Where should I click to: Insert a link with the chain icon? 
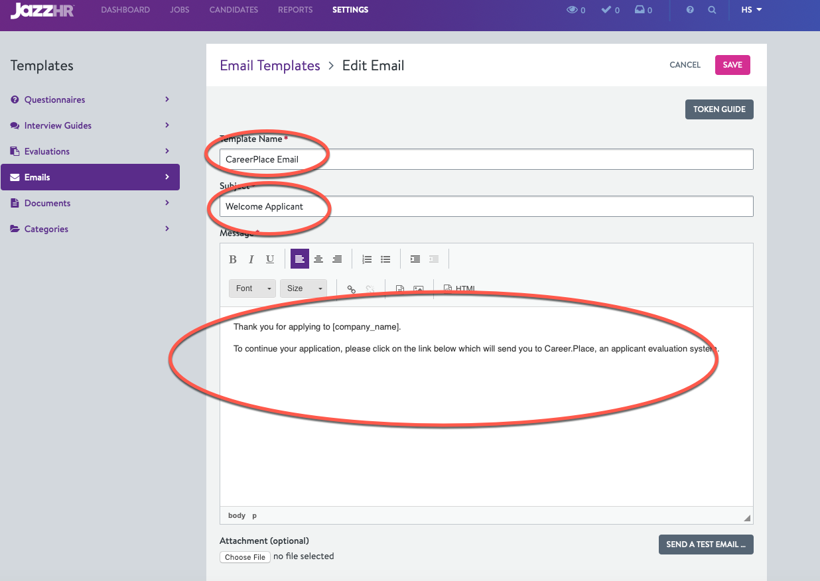coord(352,289)
